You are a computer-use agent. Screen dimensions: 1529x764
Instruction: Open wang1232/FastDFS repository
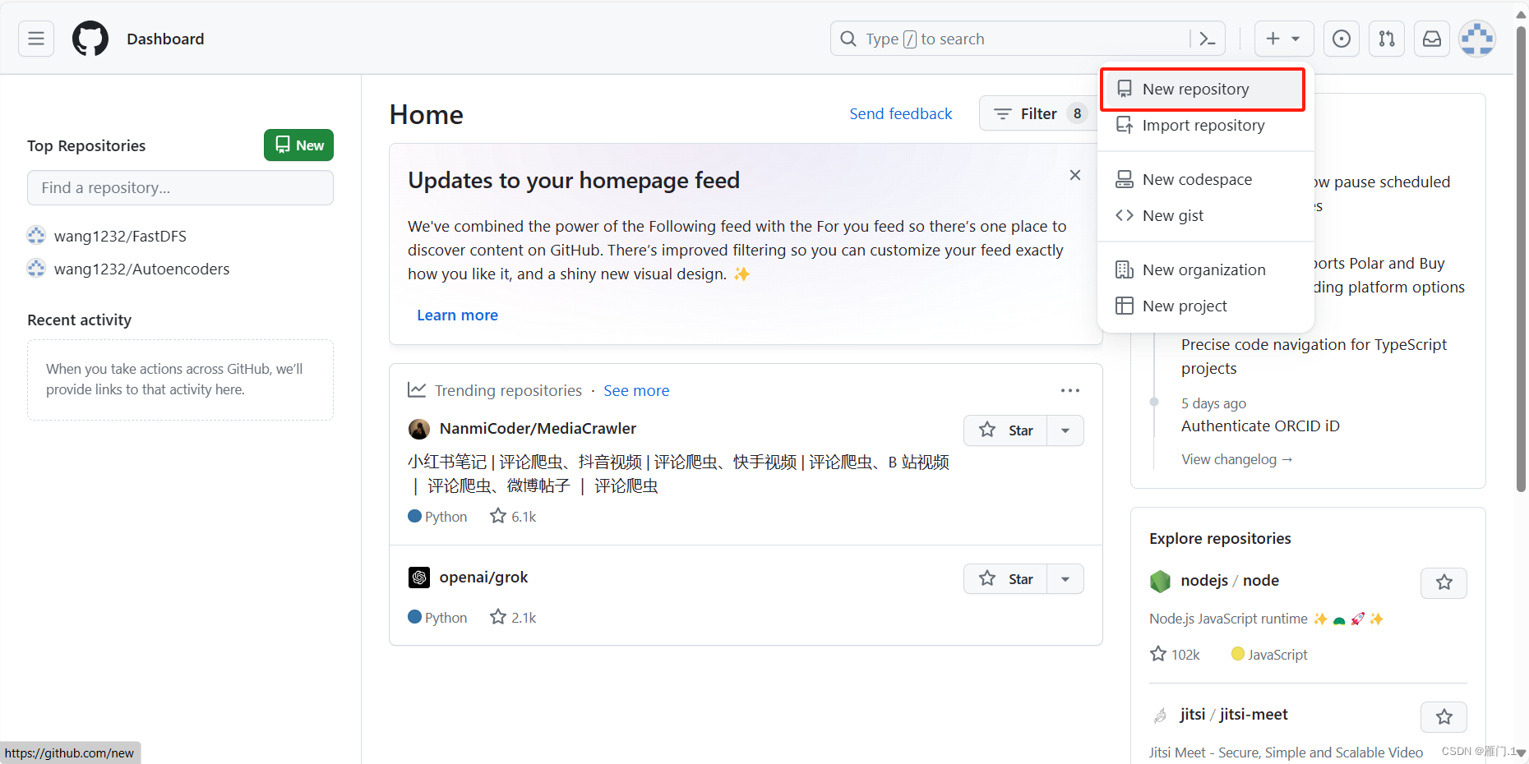point(120,236)
